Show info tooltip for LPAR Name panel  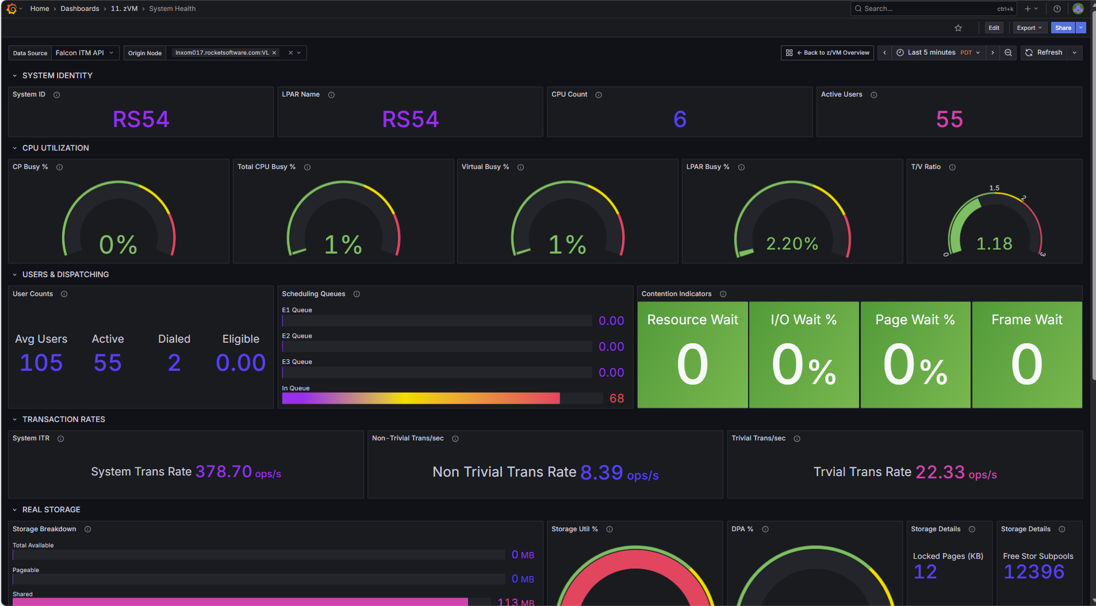(x=331, y=95)
